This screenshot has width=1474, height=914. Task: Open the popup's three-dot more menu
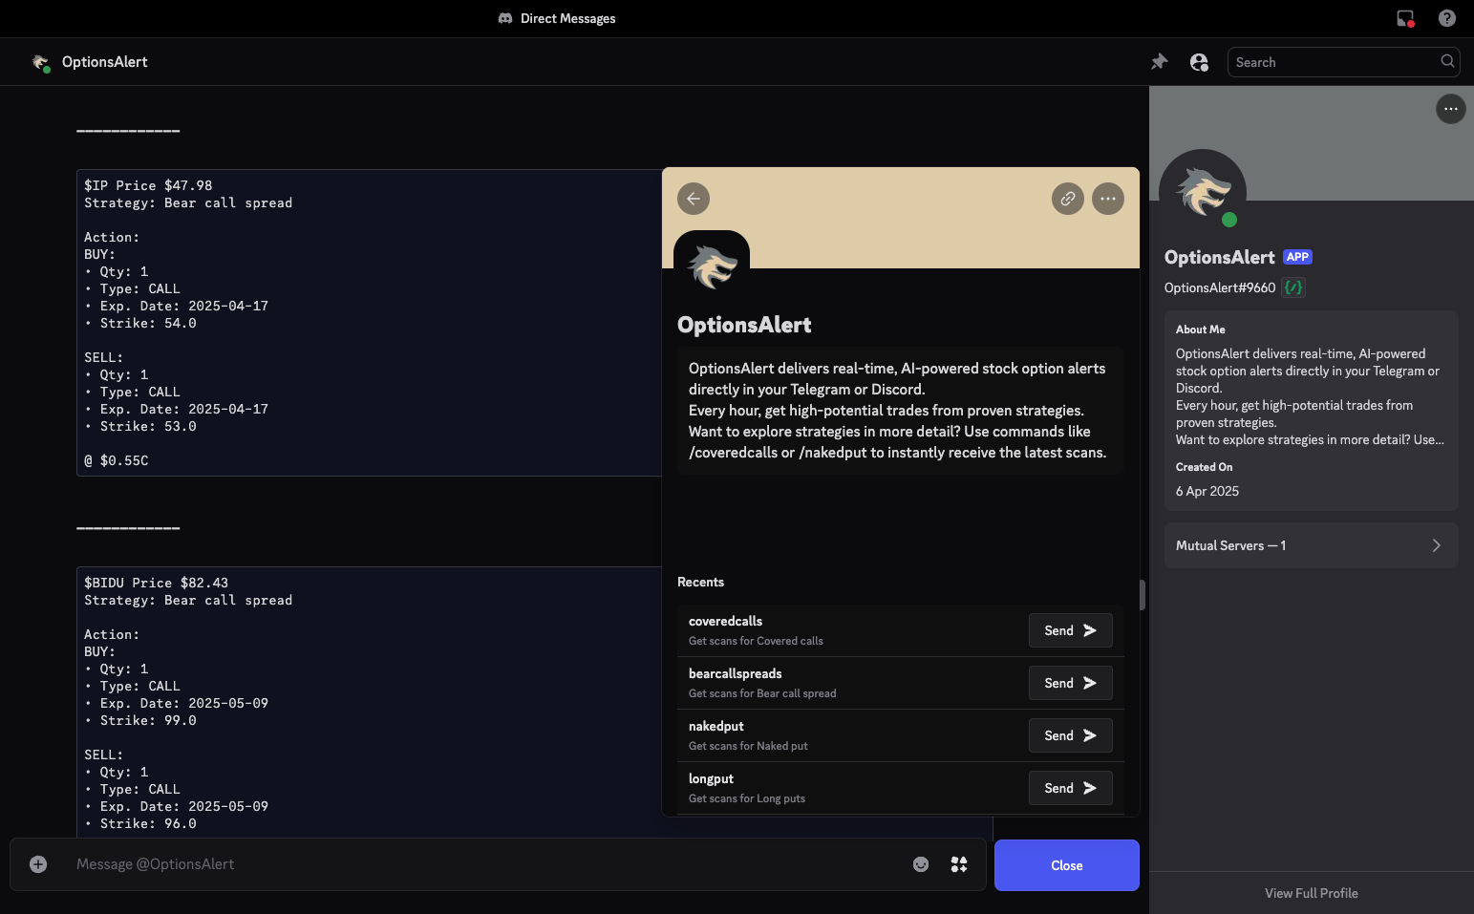[x=1108, y=199]
